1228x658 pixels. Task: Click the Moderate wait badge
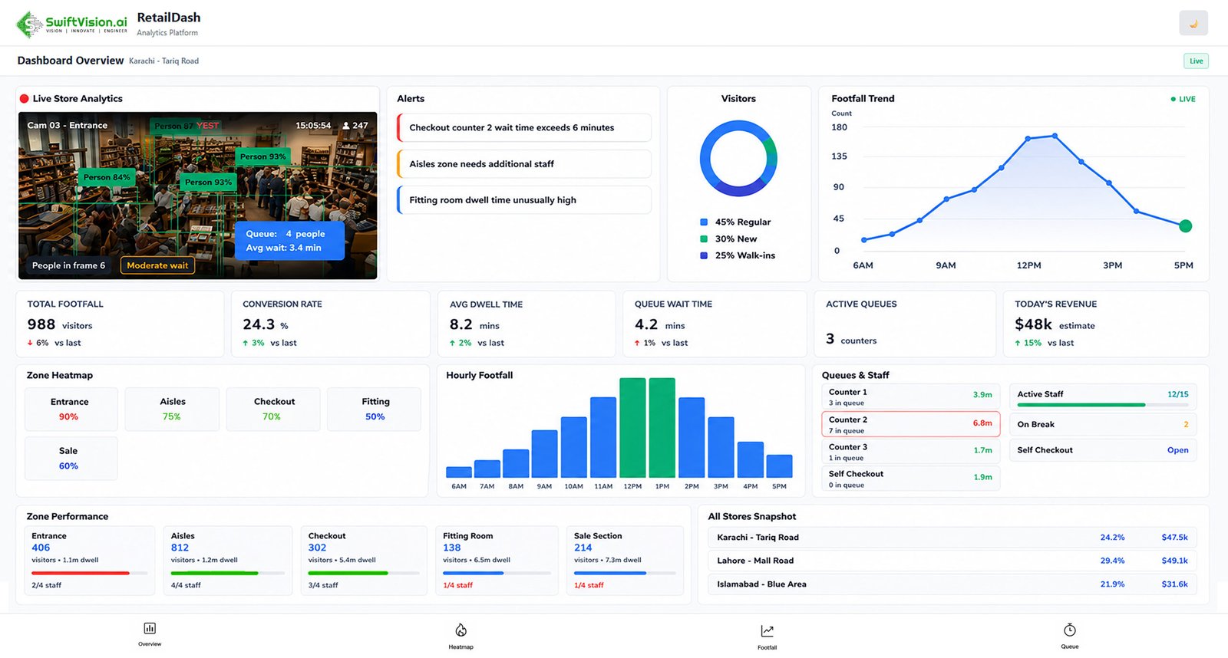pos(157,266)
